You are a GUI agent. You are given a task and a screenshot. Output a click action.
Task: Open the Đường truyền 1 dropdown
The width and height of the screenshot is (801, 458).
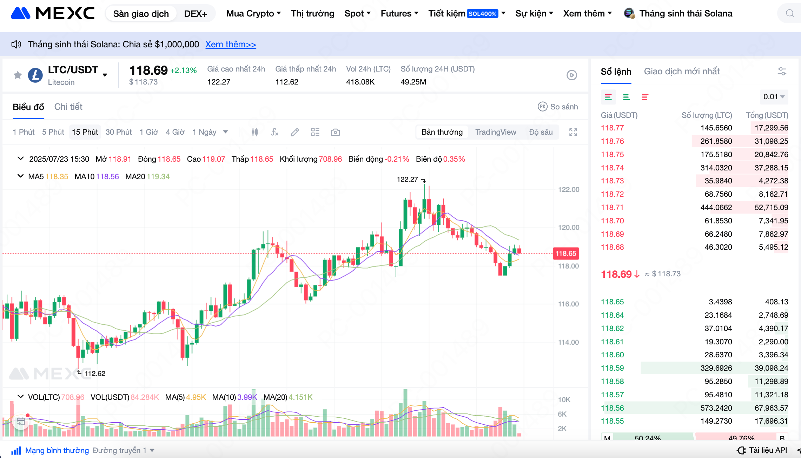(x=124, y=450)
